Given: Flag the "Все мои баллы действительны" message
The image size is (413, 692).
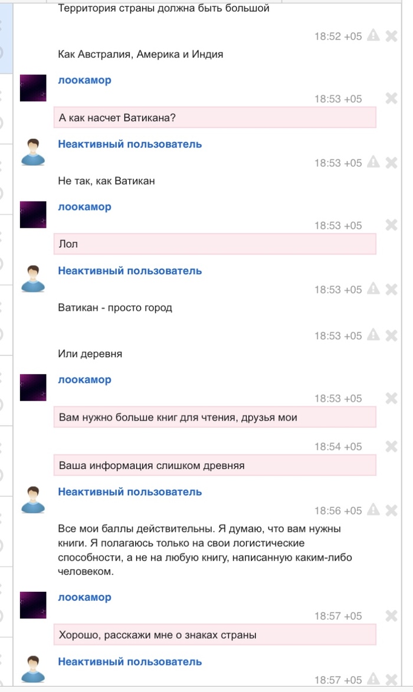Looking at the screenshot, I should pos(373,510).
